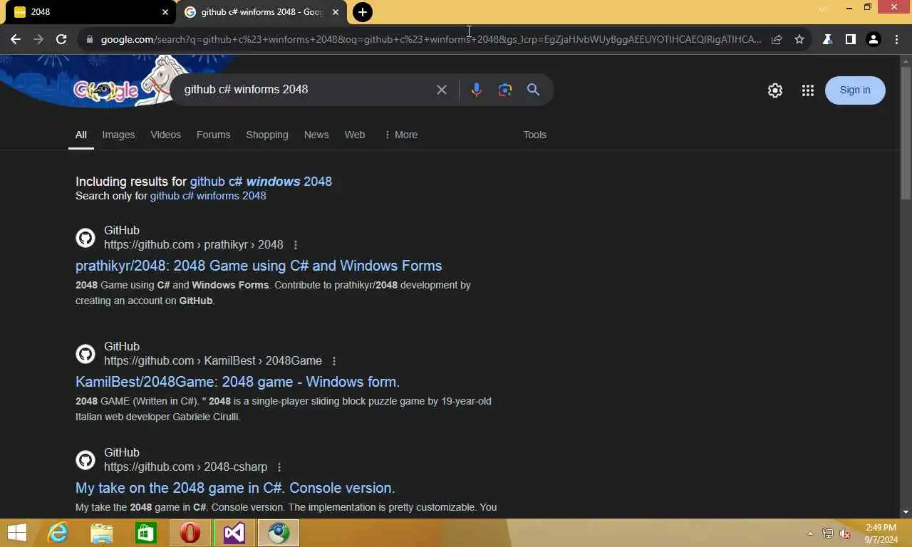Close the '2048' browser tab
The width and height of the screenshot is (912, 547).
point(165,12)
